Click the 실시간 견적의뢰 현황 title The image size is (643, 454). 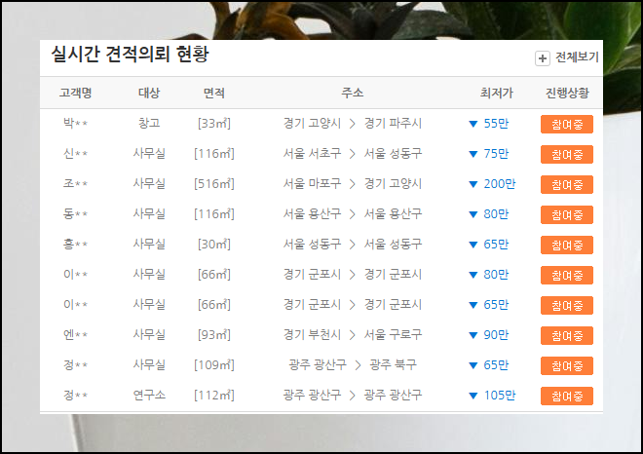click(x=130, y=55)
